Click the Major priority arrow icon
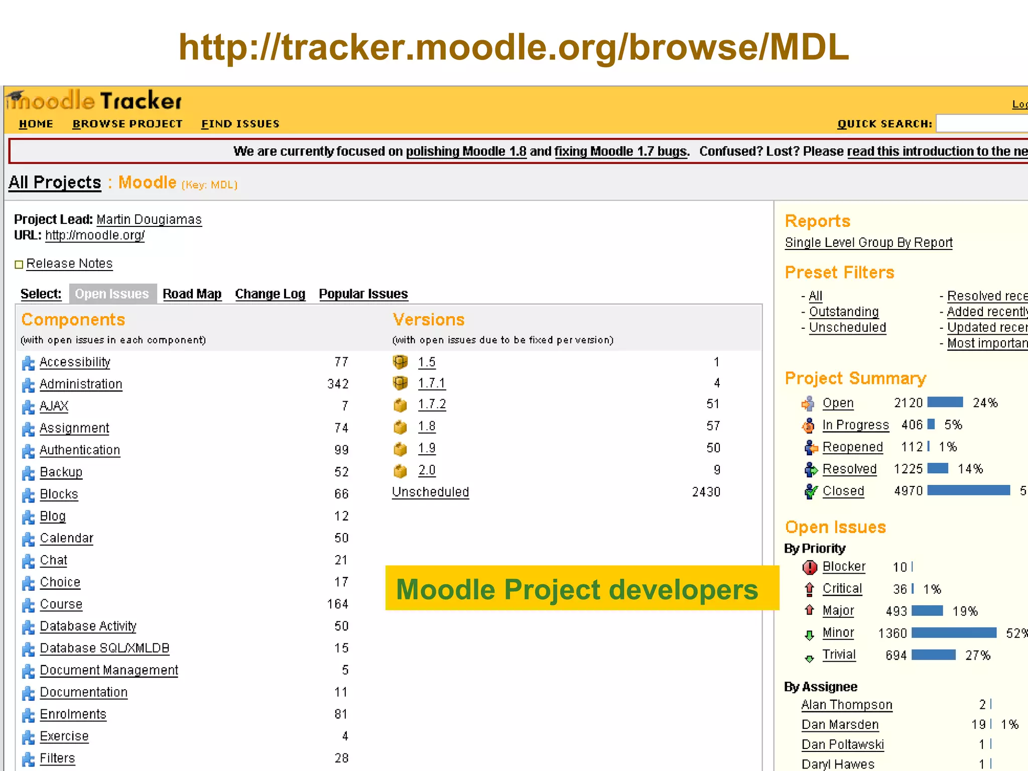This screenshot has height=771, width=1028. pos(809,610)
